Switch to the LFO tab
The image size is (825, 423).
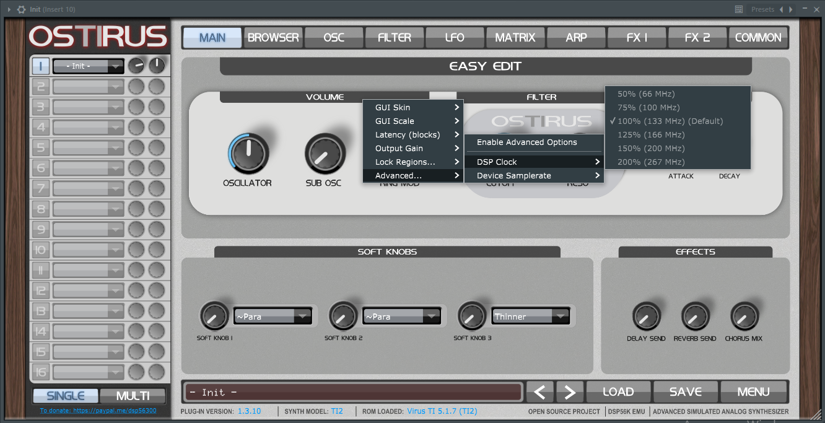click(455, 37)
